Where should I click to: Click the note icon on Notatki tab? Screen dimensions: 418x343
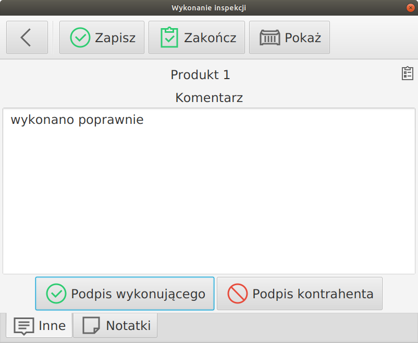[x=91, y=325]
